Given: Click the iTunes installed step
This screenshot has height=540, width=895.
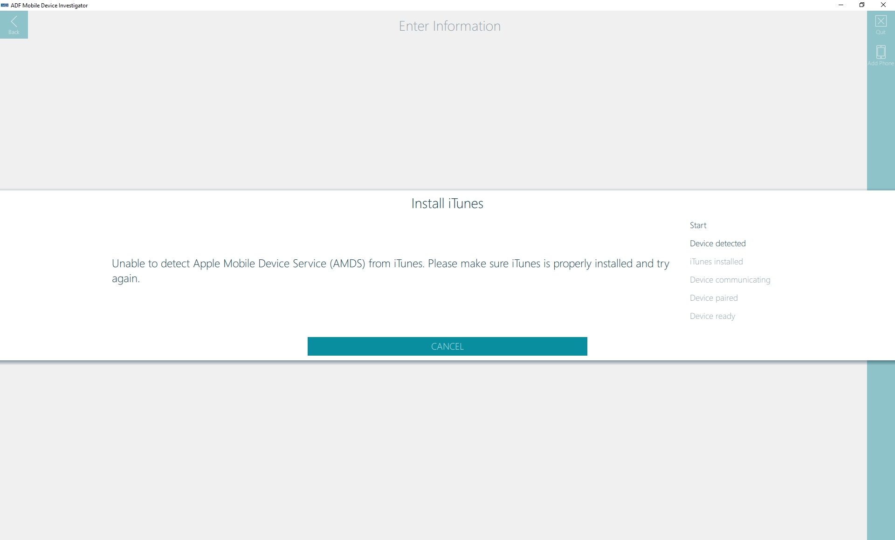Looking at the screenshot, I should click(716, 262).
